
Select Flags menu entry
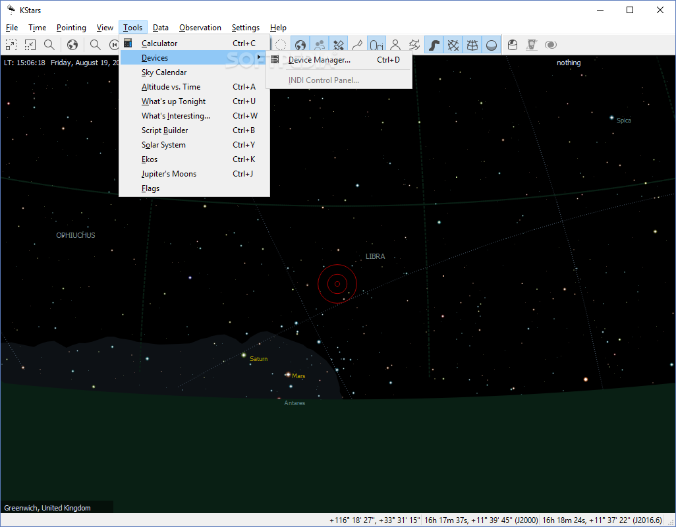tap(194, 188)
